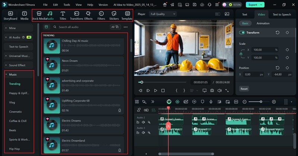The image size is (298, 156).
Task: Switch to the Text to Speech tab
Action: tap(282, 14)
